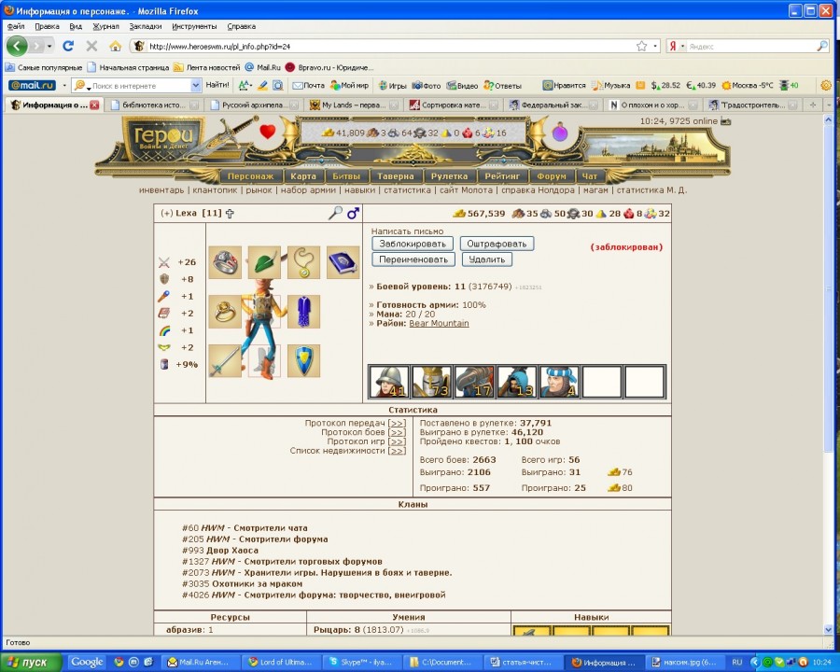Viewport: 840px width, 672px height.
Task: Inspect the blue and yellow shield item
Action: pos(303,361)
